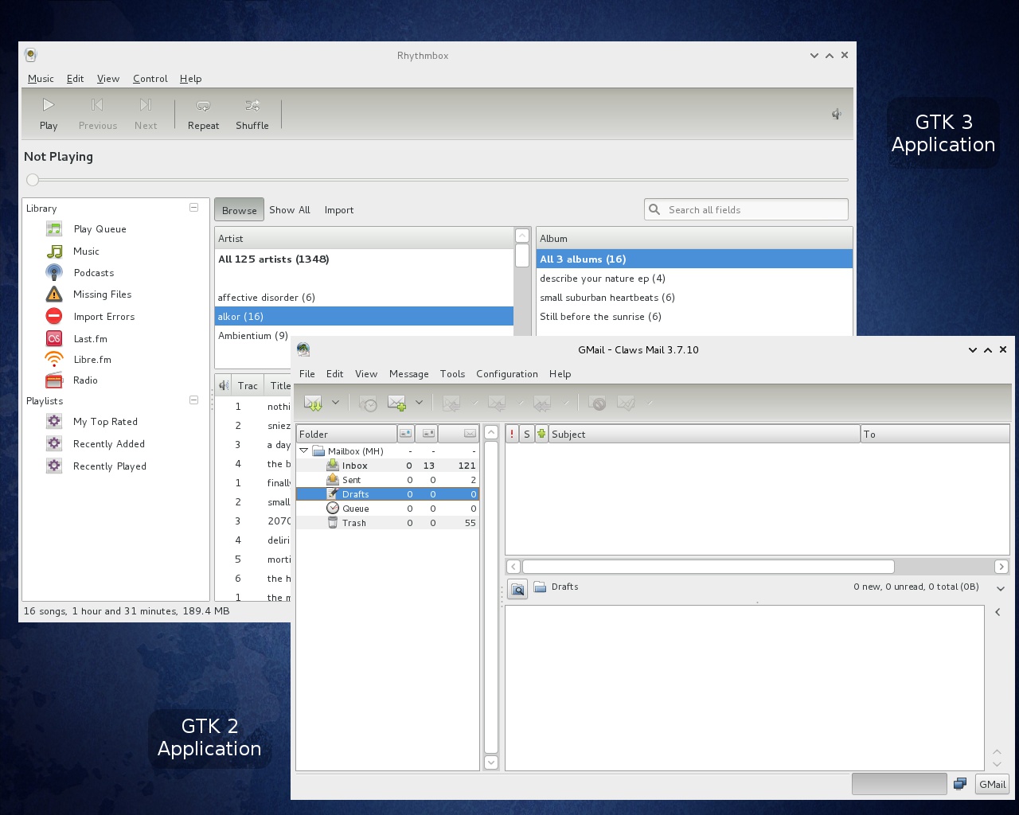Click the Reply icon in Claws Mail

coord(451,404)
